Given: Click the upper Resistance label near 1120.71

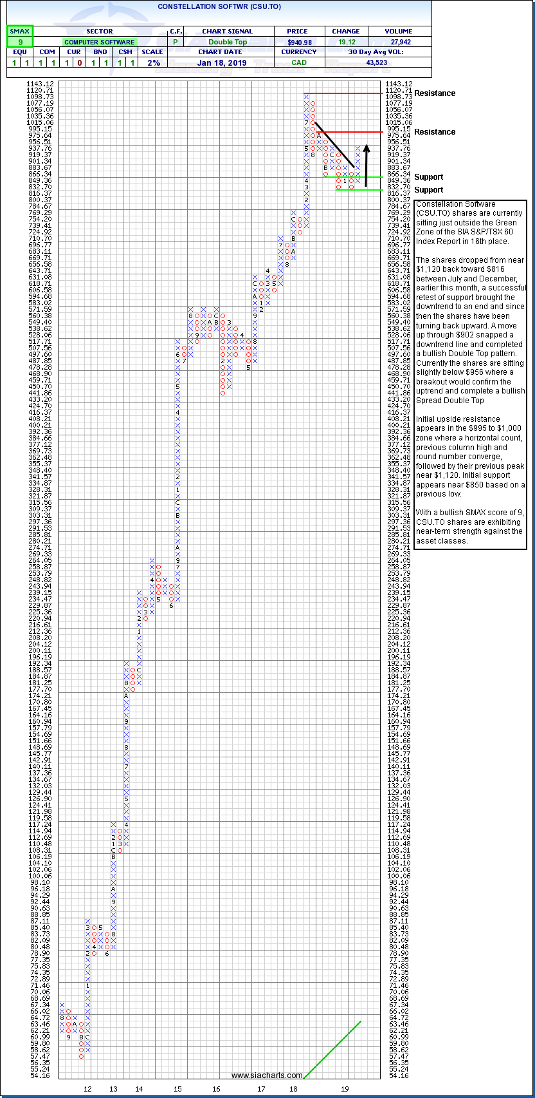Looking at the screenshot, I should pyautogui.click(x=434, y=93).
